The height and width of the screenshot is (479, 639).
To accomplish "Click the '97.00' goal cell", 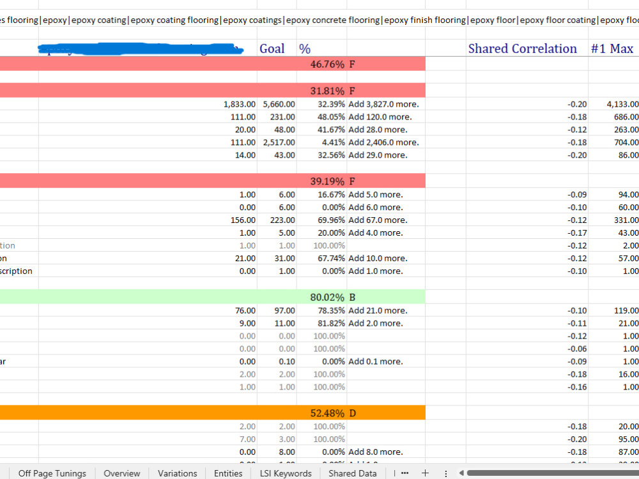I will [277, 310].
